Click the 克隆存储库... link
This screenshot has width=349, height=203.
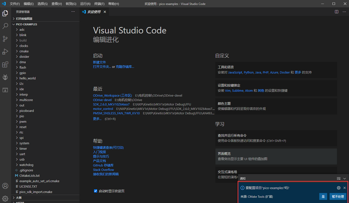coord(125,67)
